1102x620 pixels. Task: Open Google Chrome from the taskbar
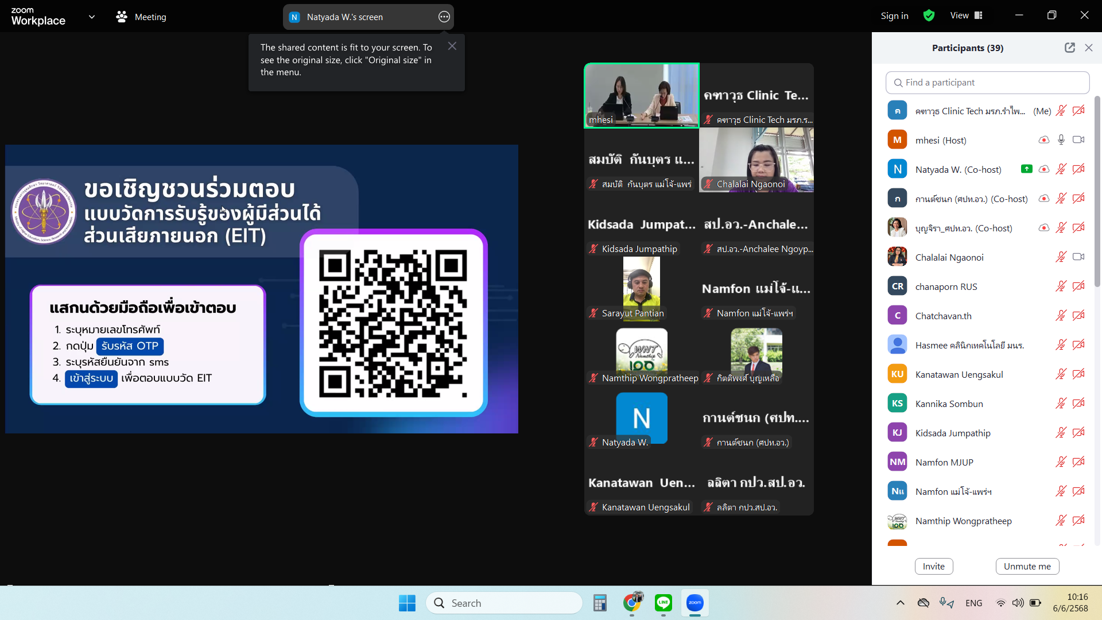632,603
